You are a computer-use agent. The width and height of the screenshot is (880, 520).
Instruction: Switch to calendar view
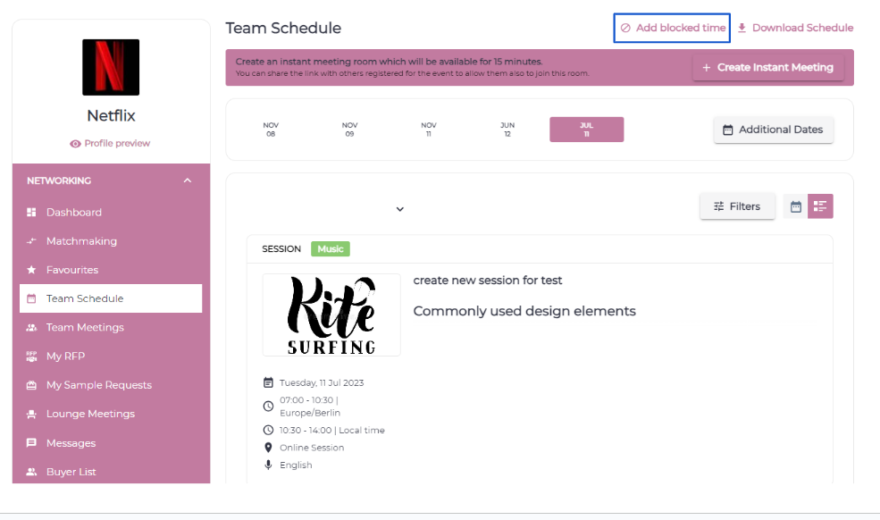tap(795, 206)
